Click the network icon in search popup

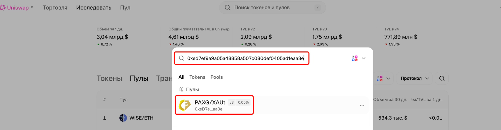click(354, 58)
